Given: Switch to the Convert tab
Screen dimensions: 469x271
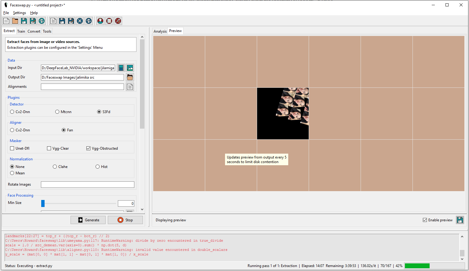Looking at the screenshot, I should click(34, 31).
